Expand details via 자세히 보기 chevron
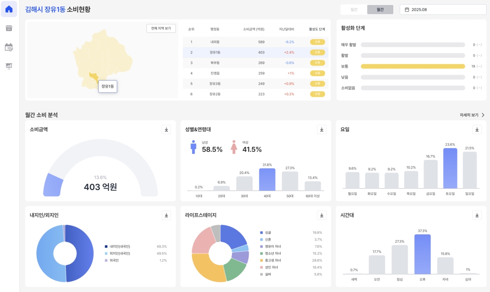This screenshot has height=292, width=490. tap(483, 115)
